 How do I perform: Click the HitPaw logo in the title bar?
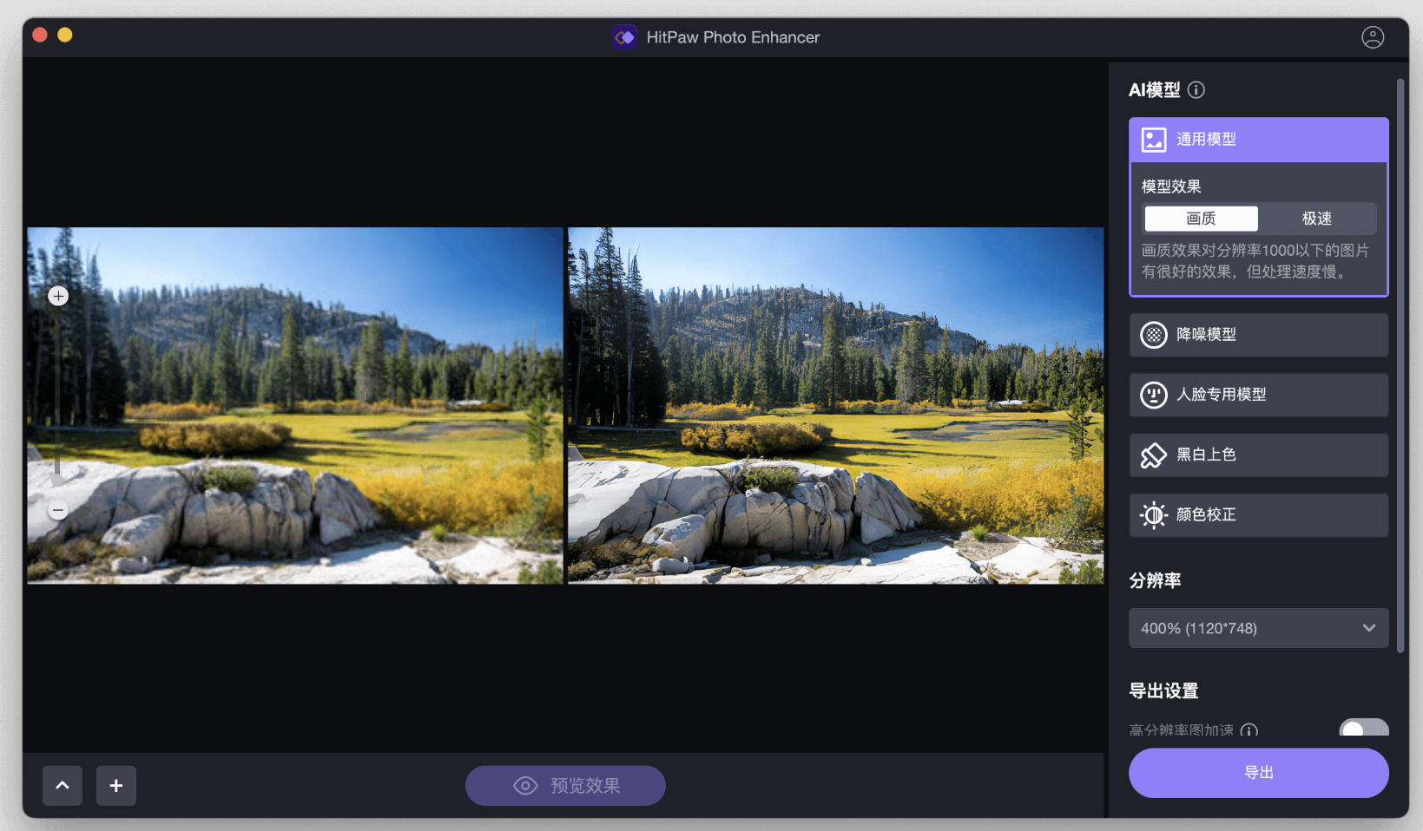tap(624, 36)
